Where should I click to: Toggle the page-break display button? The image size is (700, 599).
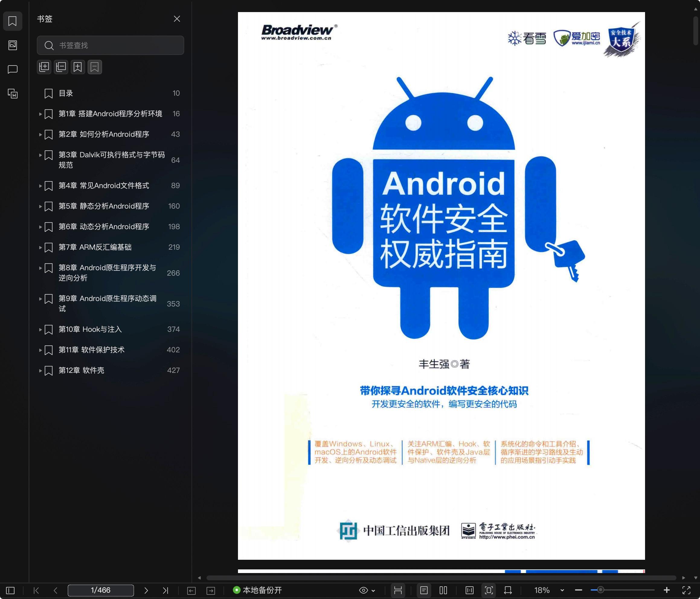tap(398, 590)
